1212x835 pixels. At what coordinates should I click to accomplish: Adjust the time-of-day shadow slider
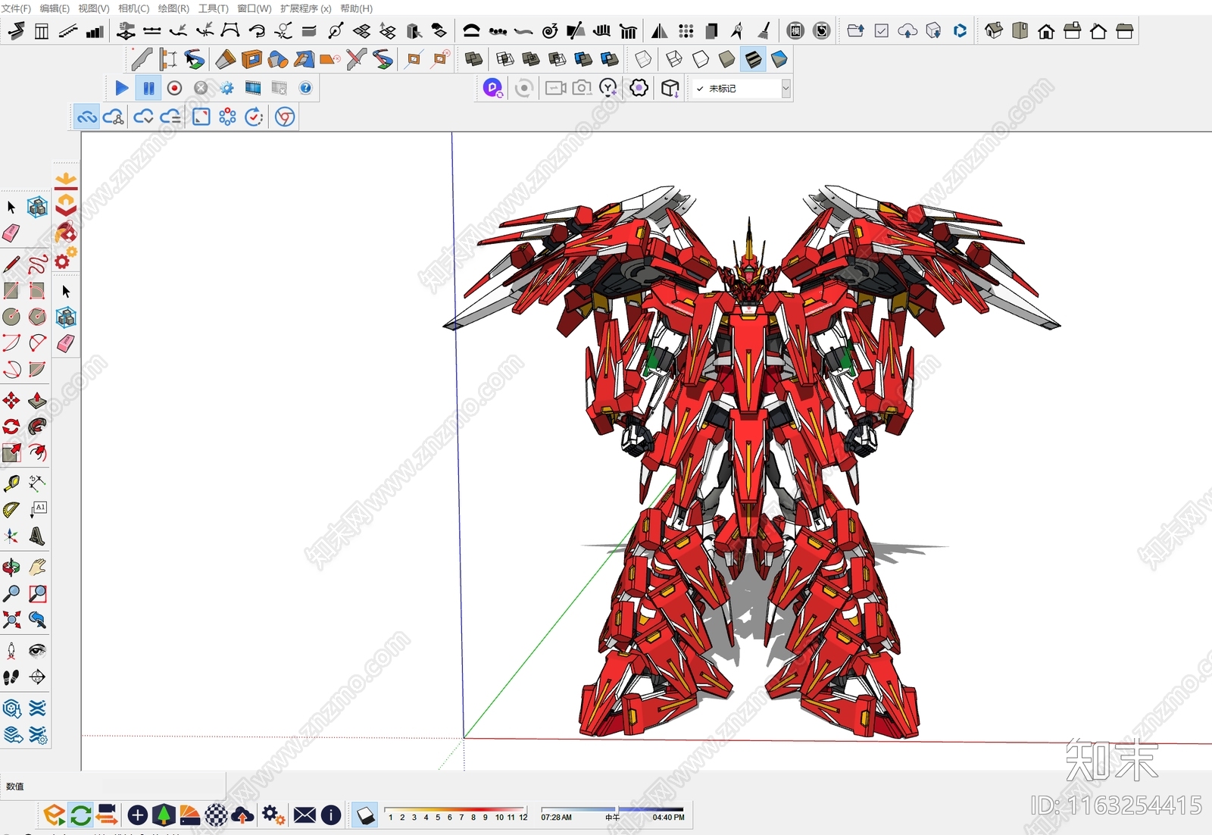pyautogui.click(x=612, y=812)
